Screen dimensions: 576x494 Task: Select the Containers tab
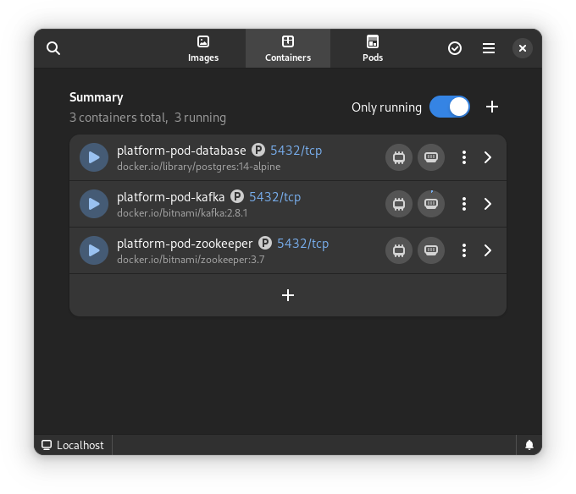click(288, 49)
